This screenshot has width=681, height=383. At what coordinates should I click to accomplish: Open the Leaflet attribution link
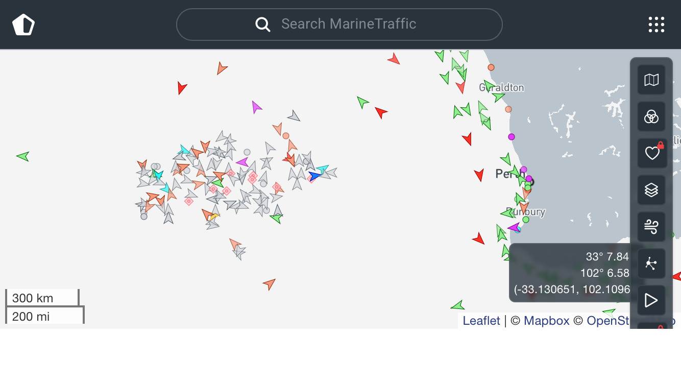481,321
